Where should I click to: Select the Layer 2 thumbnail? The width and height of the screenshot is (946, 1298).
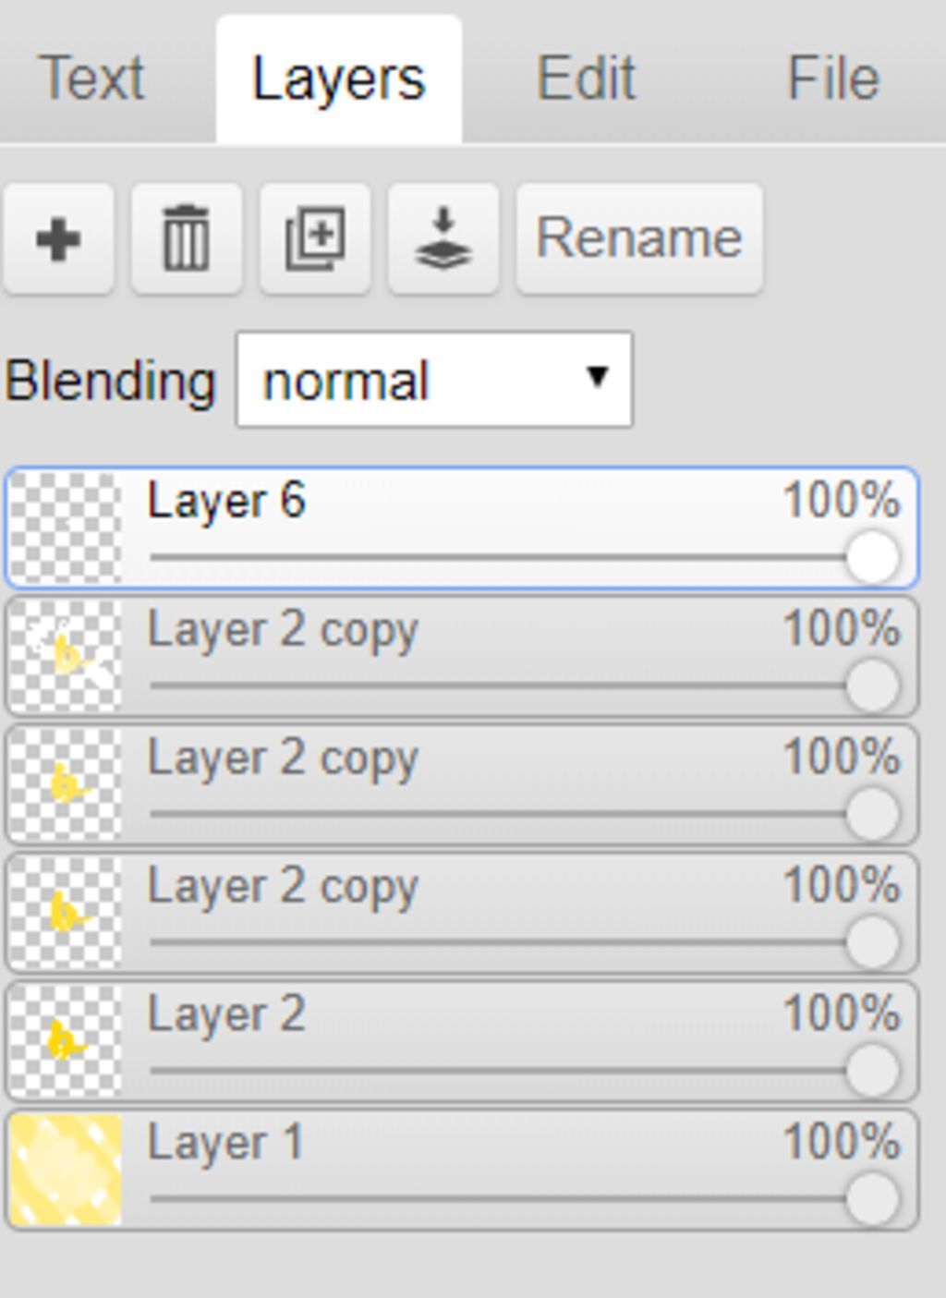66,1041
